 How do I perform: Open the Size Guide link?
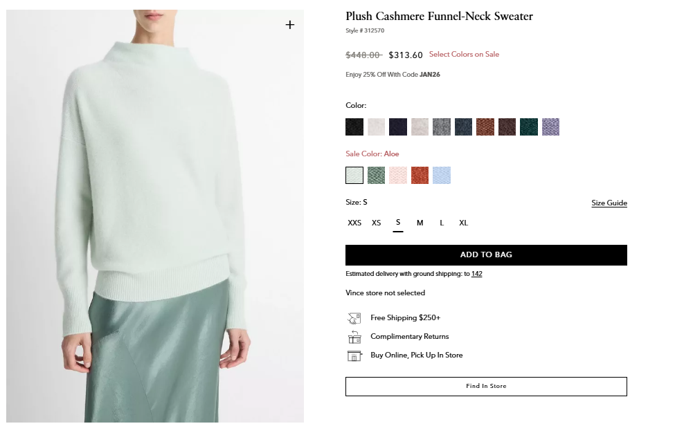609,203
